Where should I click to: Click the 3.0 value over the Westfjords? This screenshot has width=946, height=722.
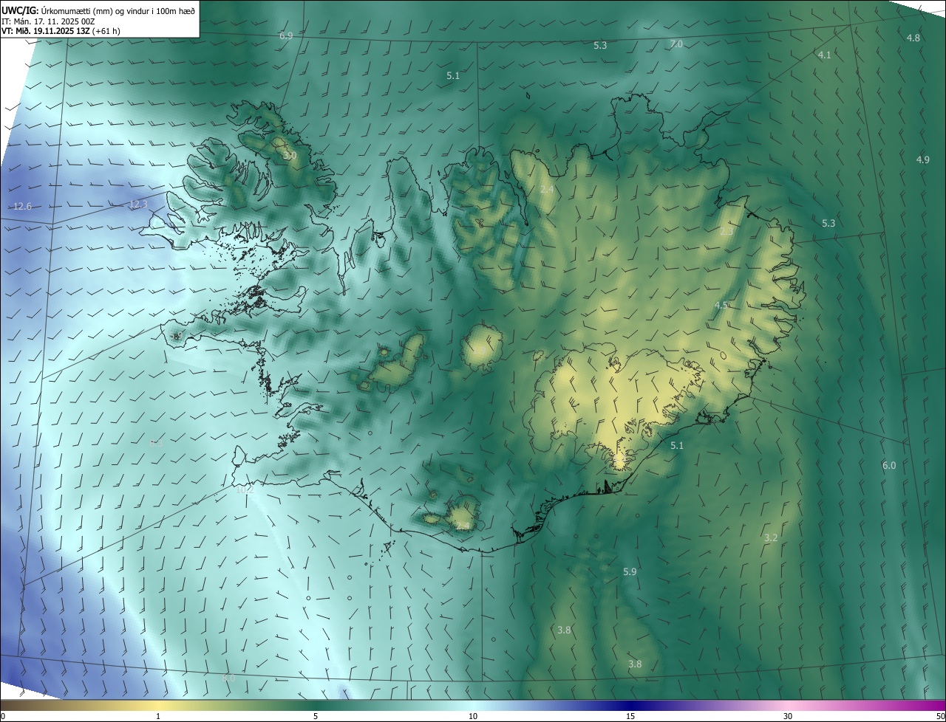point(290,156)
